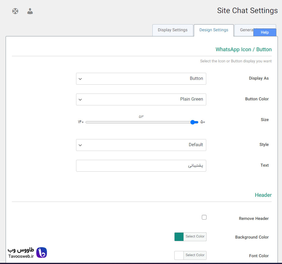This screenshot has width=282, height=264.
Task: Toggle the Remove Header checkbox
Action: [204, 217]
